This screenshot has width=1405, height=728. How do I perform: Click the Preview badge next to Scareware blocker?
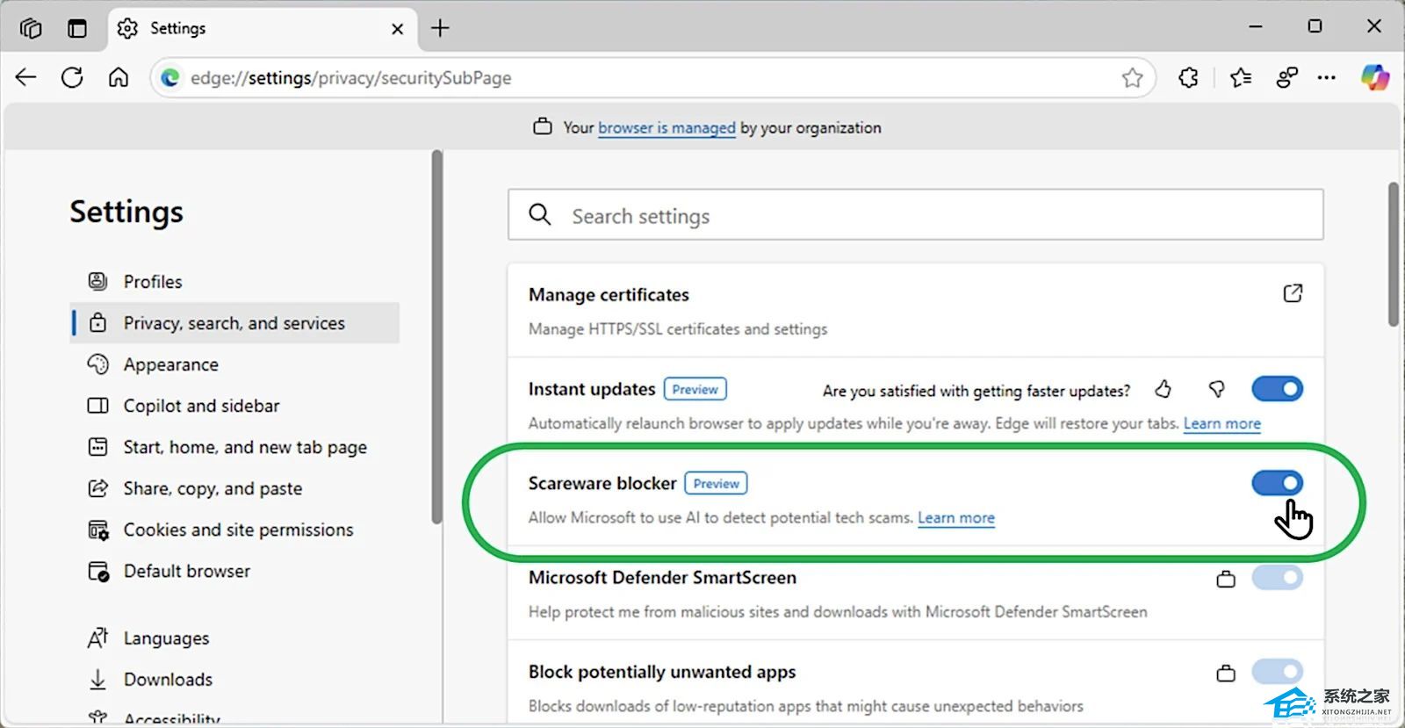(x=717, y=483)
